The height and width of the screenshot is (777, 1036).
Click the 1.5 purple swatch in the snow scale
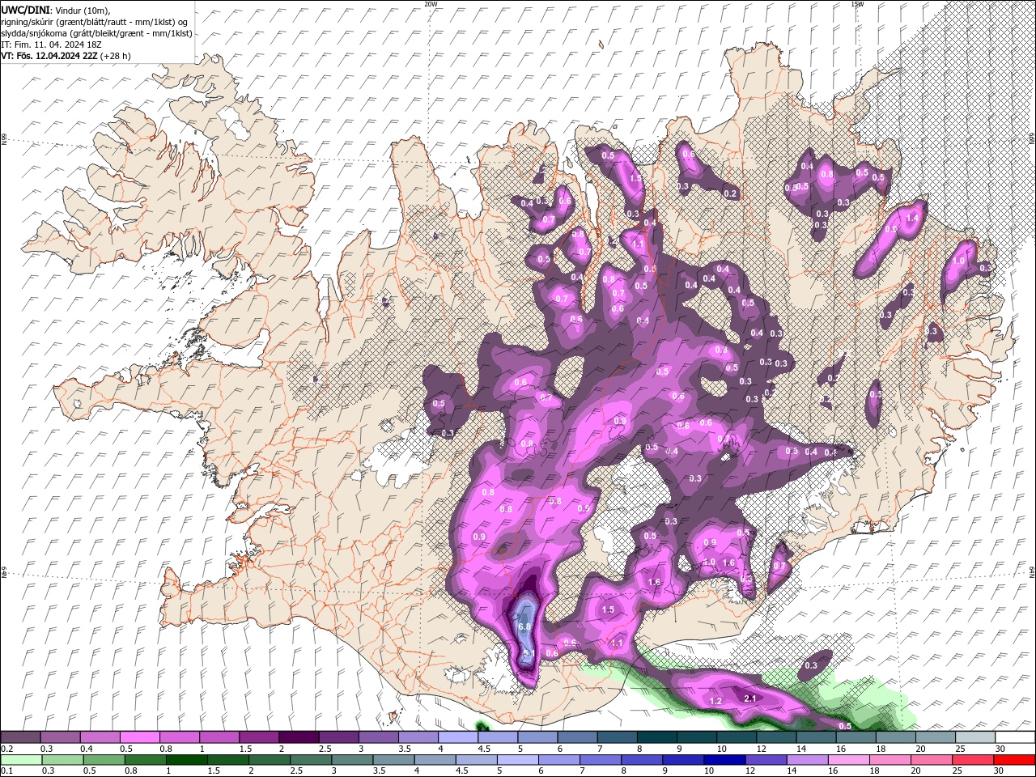tap(258, 737)
